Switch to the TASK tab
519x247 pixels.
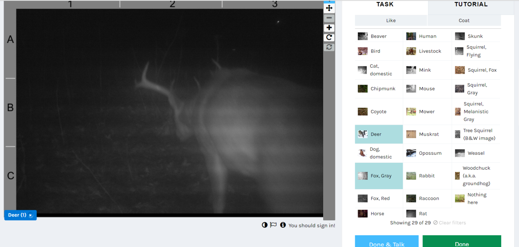(x=385, y=5)
